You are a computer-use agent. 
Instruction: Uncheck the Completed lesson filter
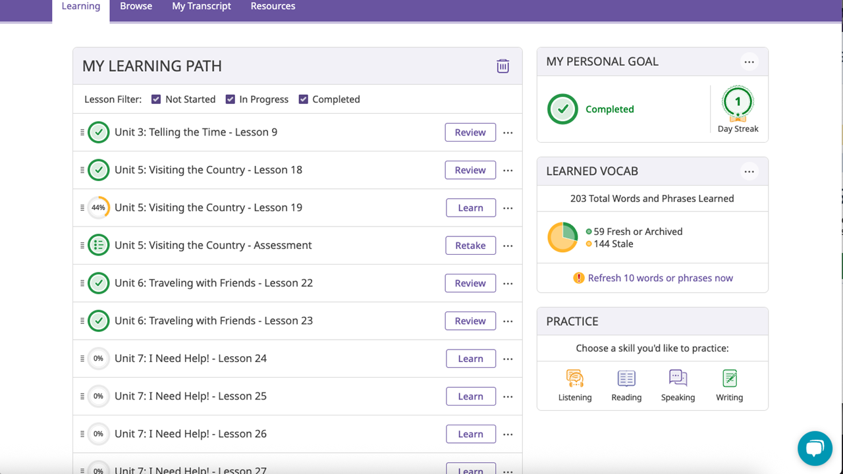(x=303, y=99)
